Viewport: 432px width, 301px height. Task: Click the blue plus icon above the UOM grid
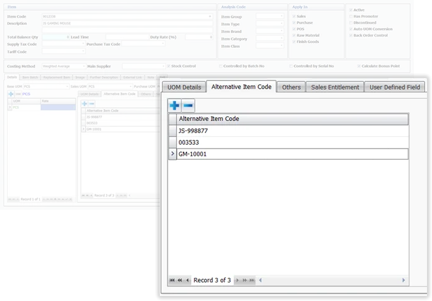[11, 93]
